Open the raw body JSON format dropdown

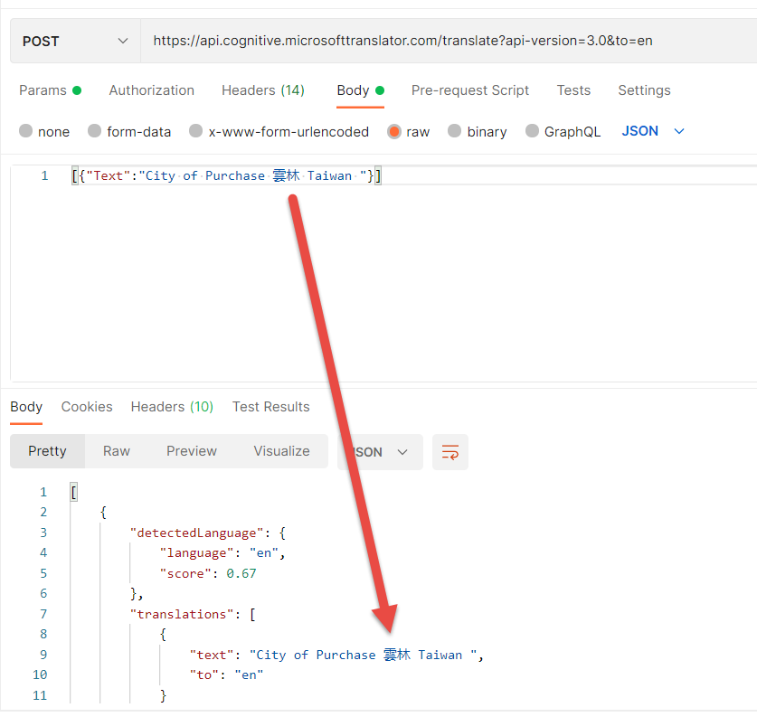point(653,131)
